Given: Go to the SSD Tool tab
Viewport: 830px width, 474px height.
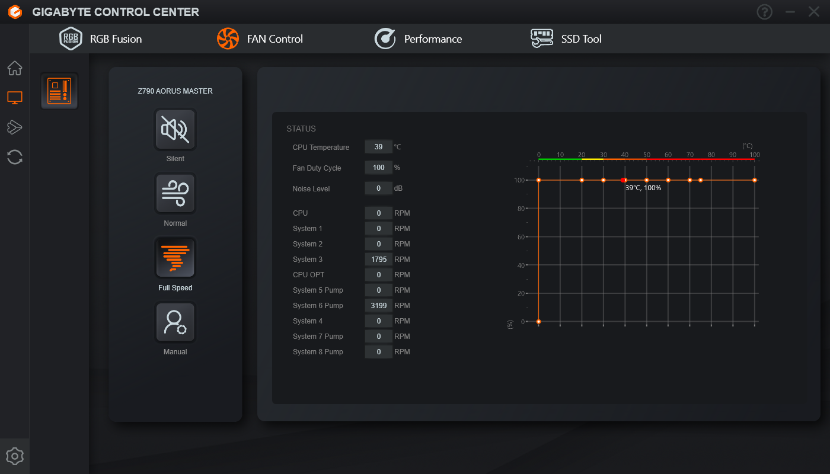Looking at the screenshot, I should tap(566, 39).
